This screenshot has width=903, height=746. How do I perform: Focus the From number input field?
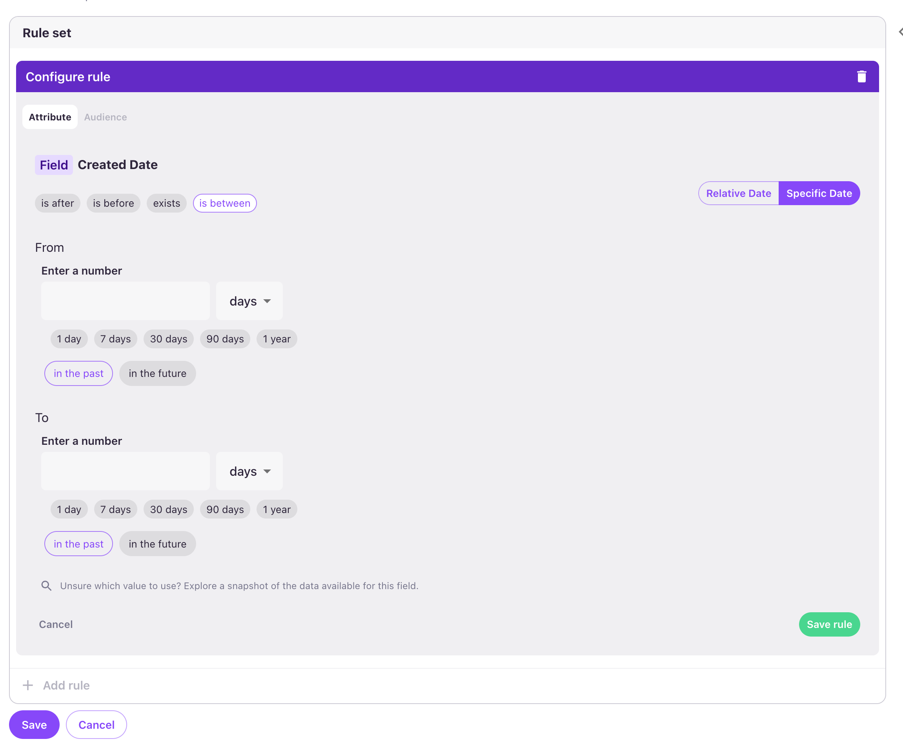(125, 301)
